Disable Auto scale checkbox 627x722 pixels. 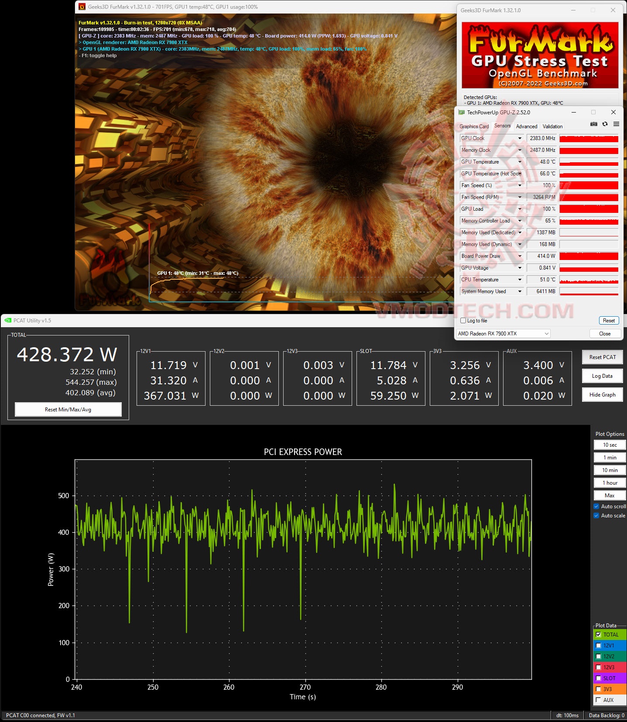click(x=596, y=516)
